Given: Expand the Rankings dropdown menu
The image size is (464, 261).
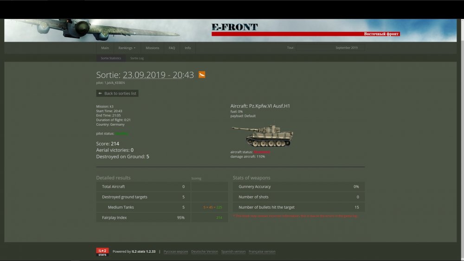Looking at the screenshot, I should (x=127, y=48).
